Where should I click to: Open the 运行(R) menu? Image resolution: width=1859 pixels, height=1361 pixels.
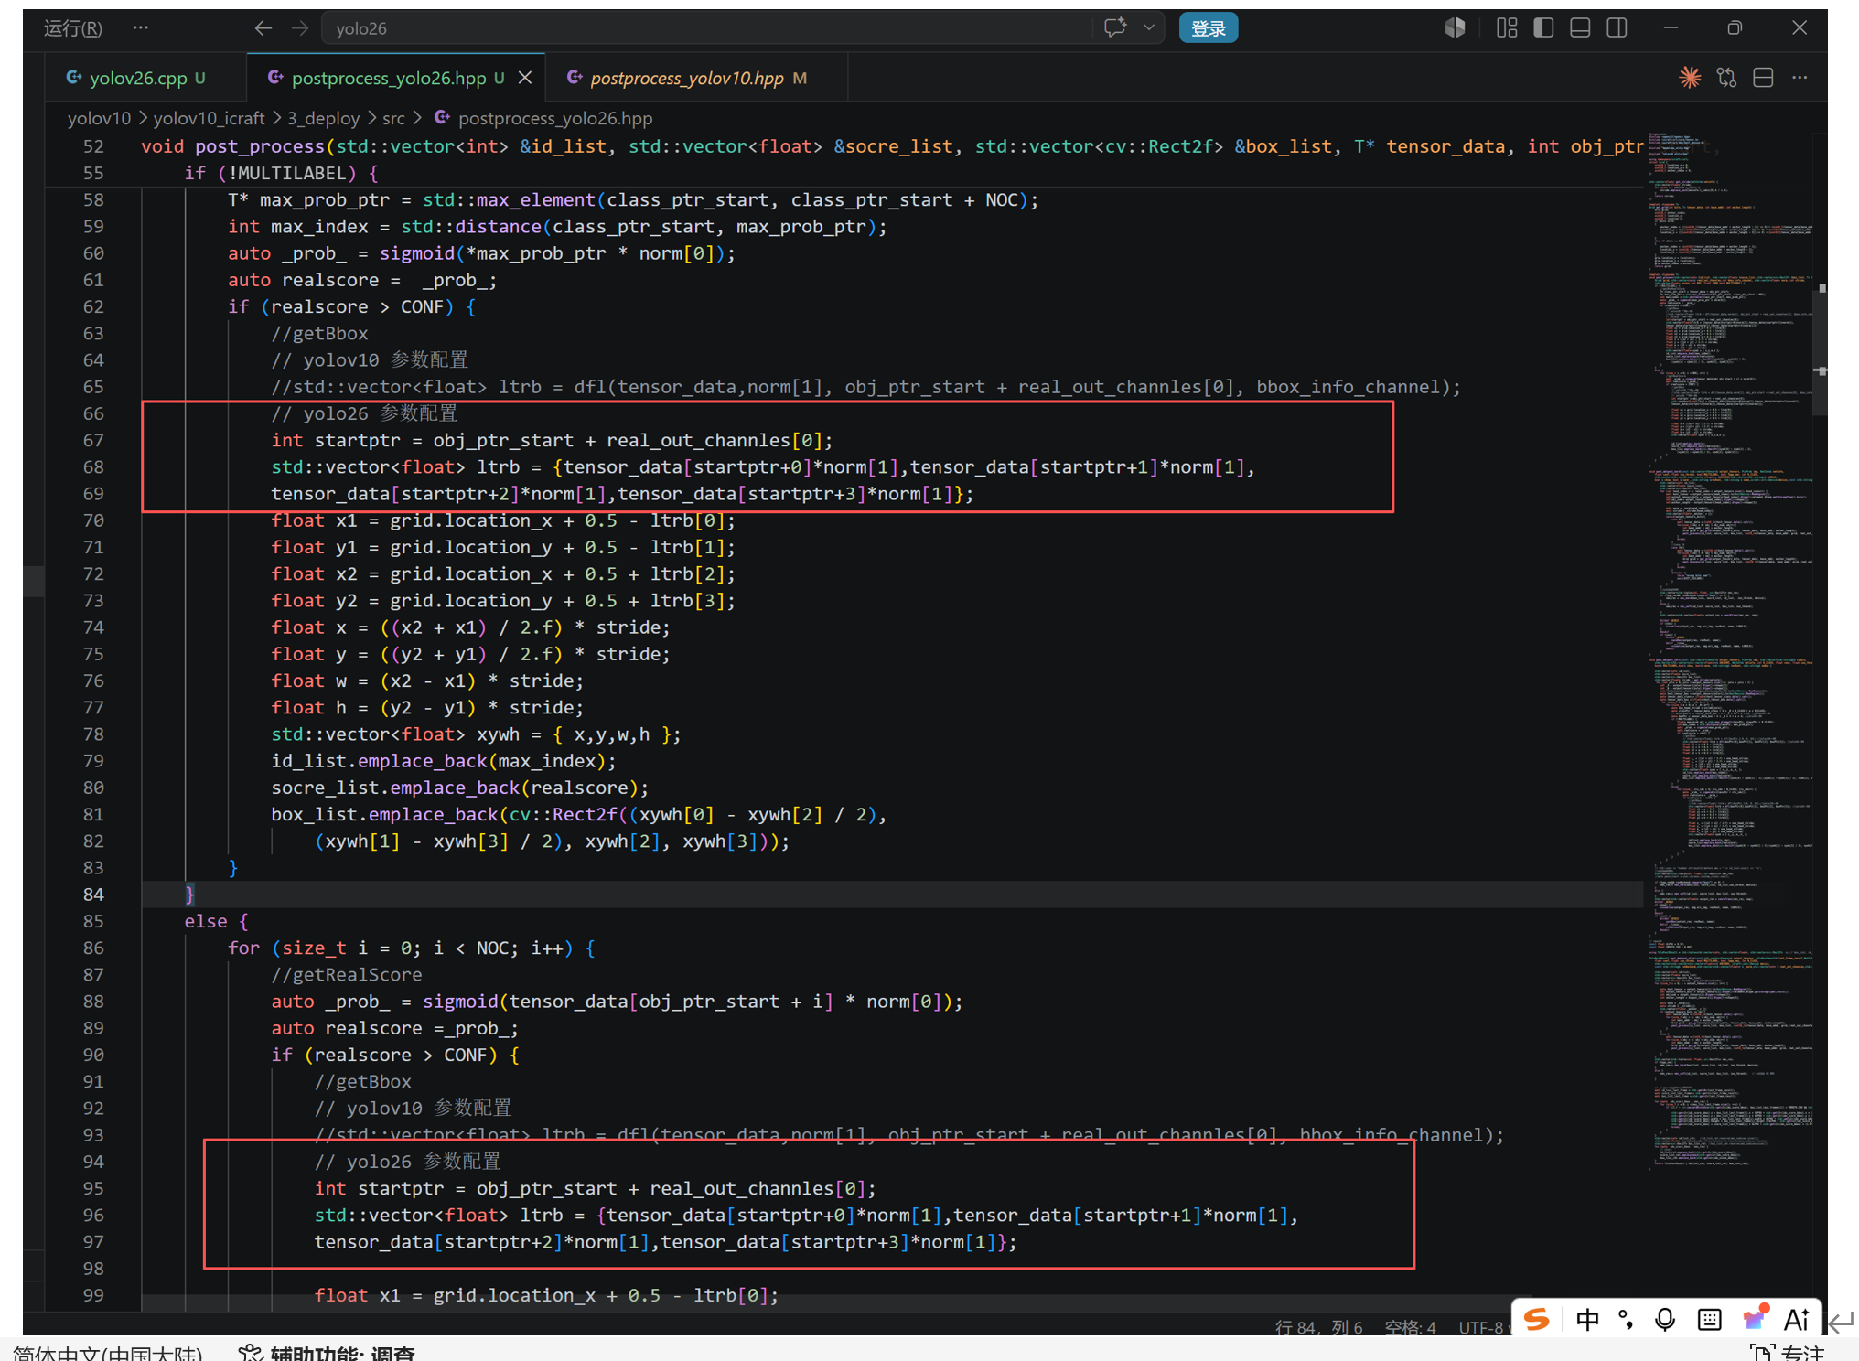(x=73, y=28)
